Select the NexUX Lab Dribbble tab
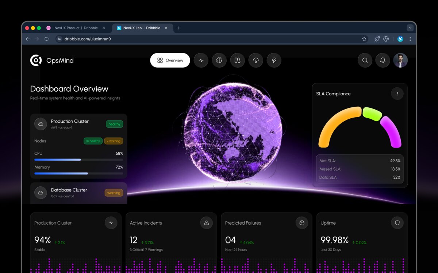This screenshot has width=438, height=273. click(142, 28)
